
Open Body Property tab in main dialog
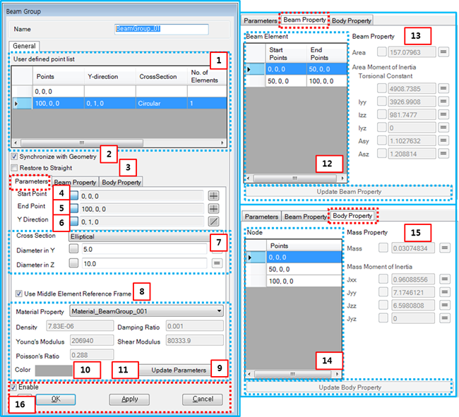click(121, 182)
